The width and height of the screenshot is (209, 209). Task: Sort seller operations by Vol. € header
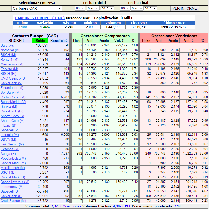pos(187,41)
